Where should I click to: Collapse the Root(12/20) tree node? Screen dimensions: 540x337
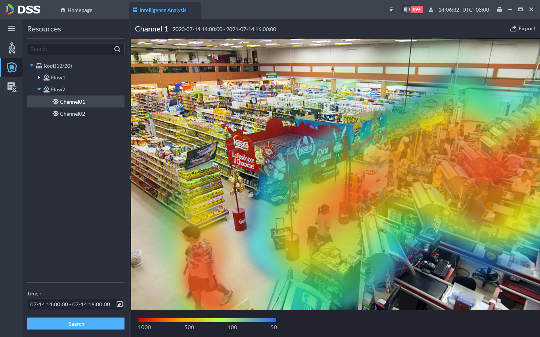32,66
